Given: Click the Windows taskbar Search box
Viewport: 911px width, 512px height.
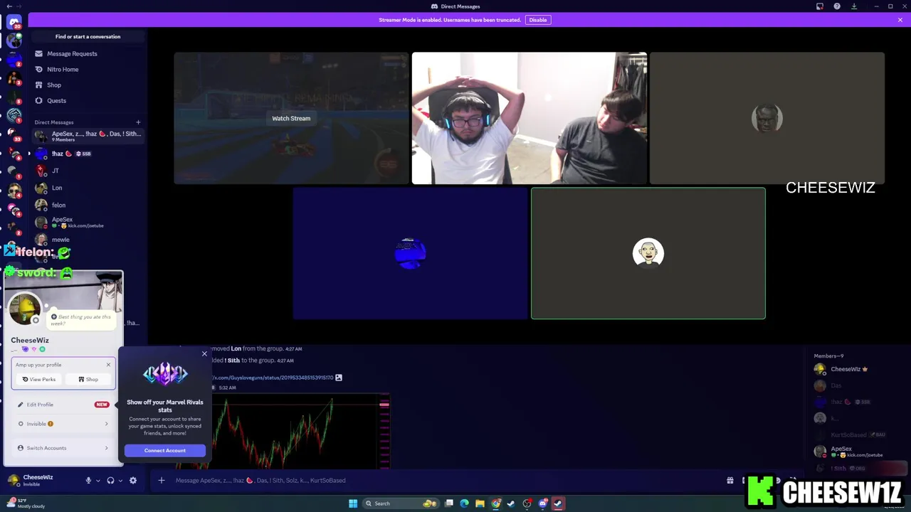Looking at the screenshot, I should click(x=402, y=503).
